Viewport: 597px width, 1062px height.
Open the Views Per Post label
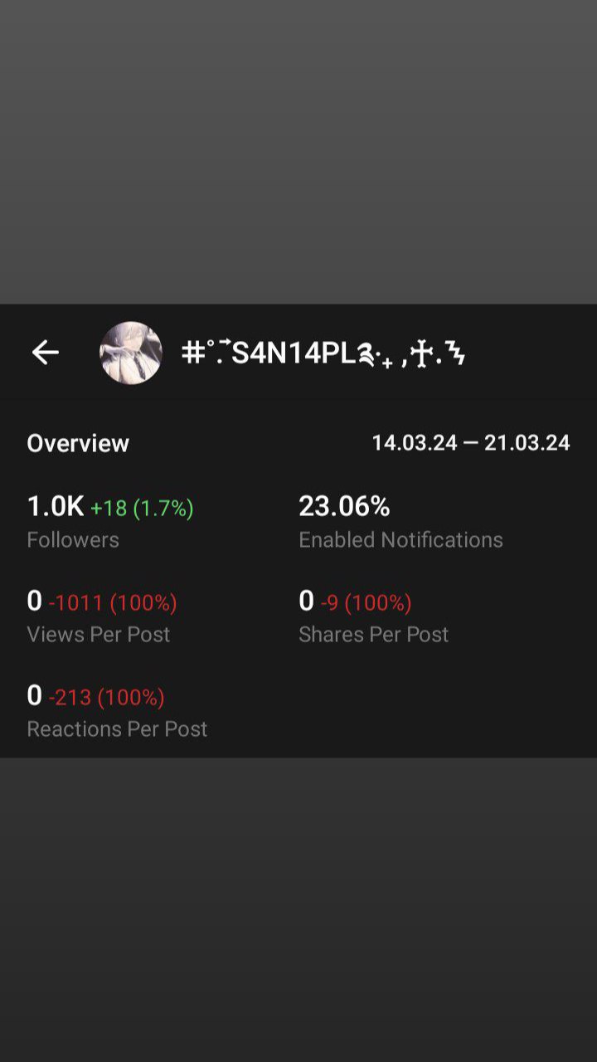pos(99,635)
